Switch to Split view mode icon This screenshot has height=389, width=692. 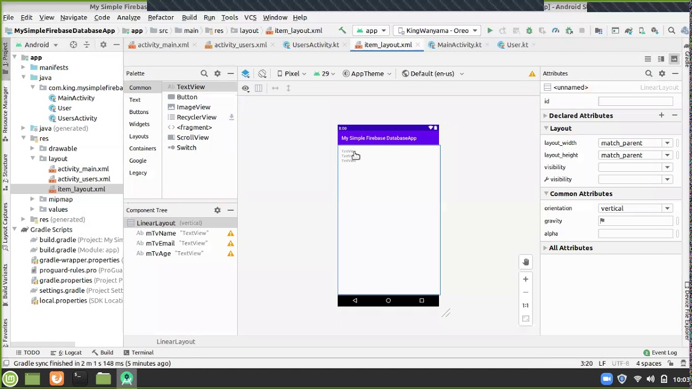point(661,59)
